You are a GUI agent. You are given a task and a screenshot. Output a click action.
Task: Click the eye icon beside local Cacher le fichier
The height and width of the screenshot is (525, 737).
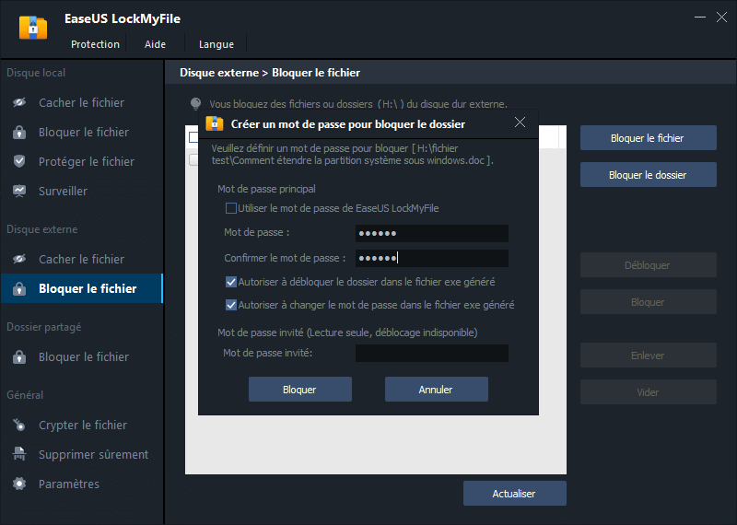pos(19,102)
